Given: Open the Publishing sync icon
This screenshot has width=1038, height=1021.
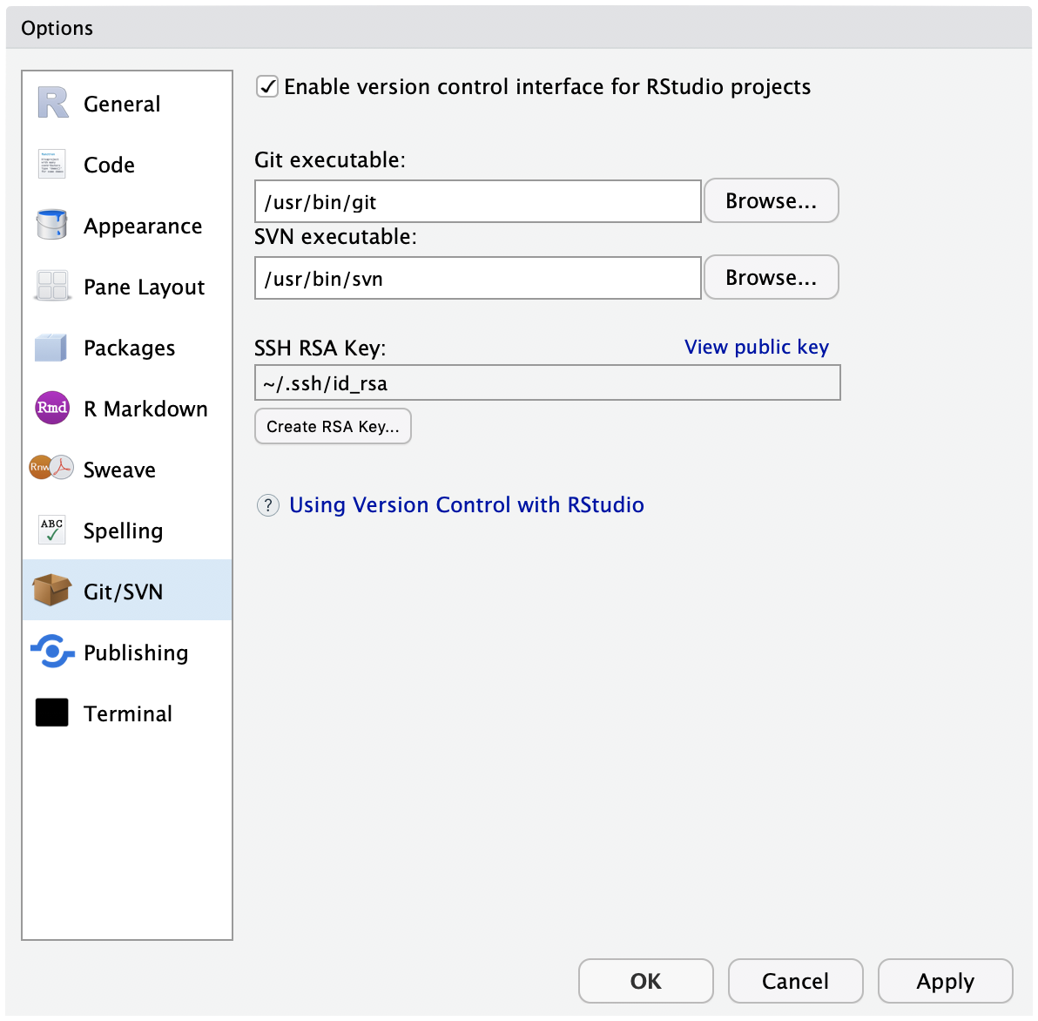Looking at the screenshot, I should point(52,652).
